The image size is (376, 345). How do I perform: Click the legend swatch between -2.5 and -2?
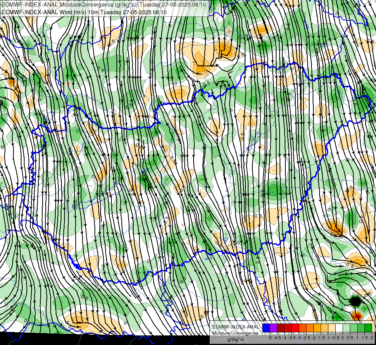tap(310, 328)
